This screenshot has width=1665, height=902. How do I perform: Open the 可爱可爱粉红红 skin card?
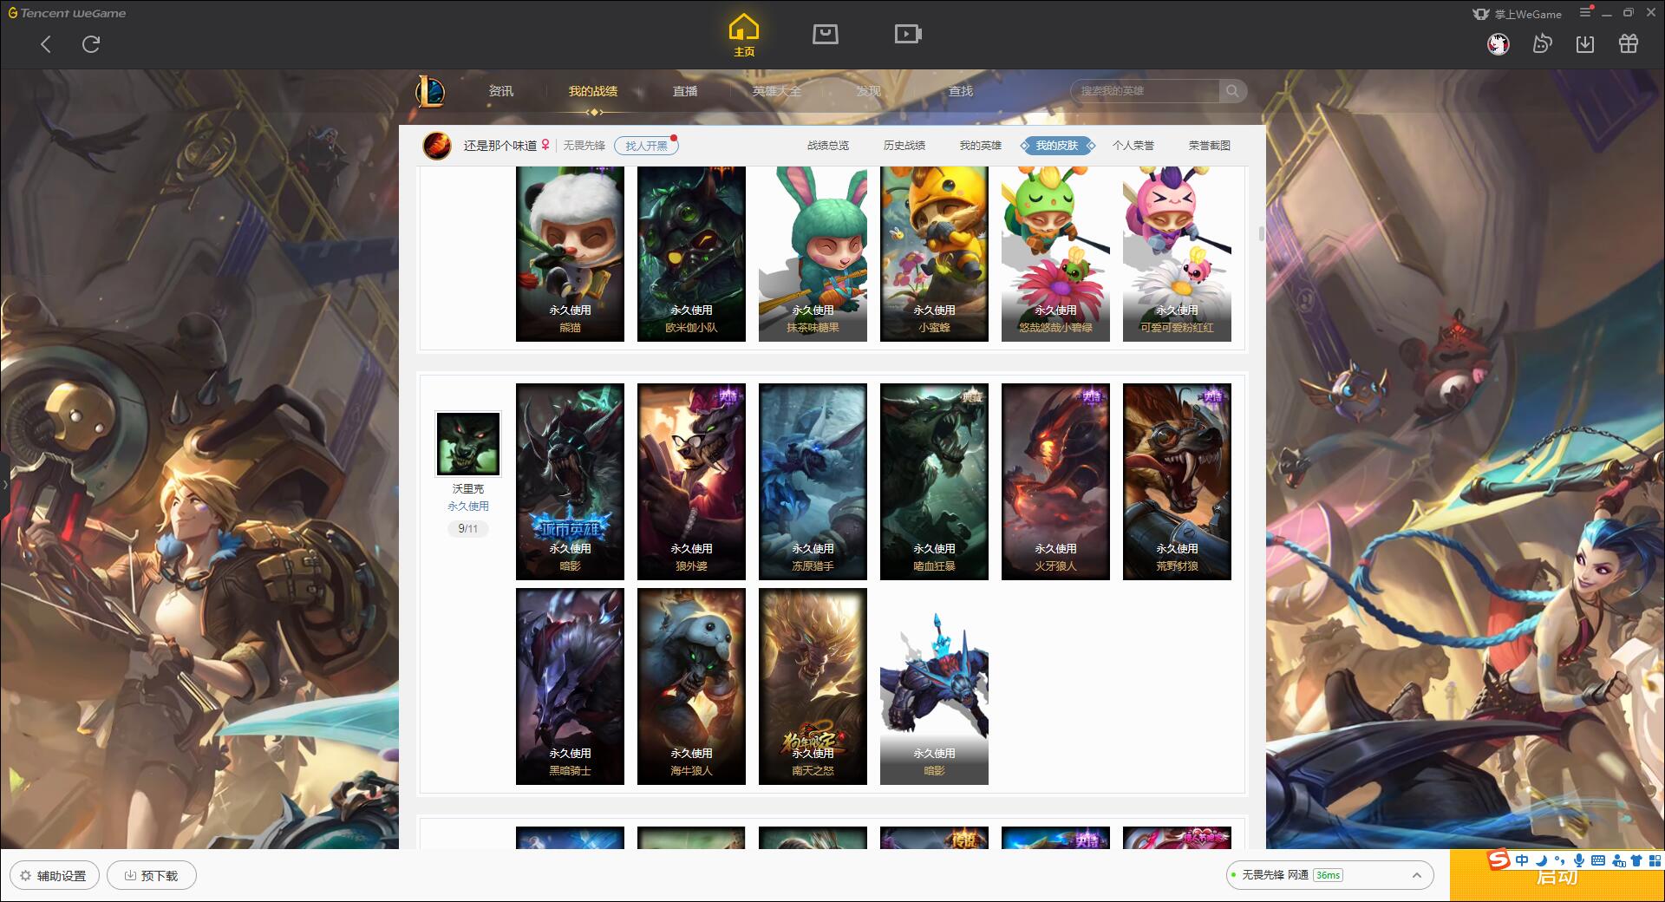tap(1177, 253)
